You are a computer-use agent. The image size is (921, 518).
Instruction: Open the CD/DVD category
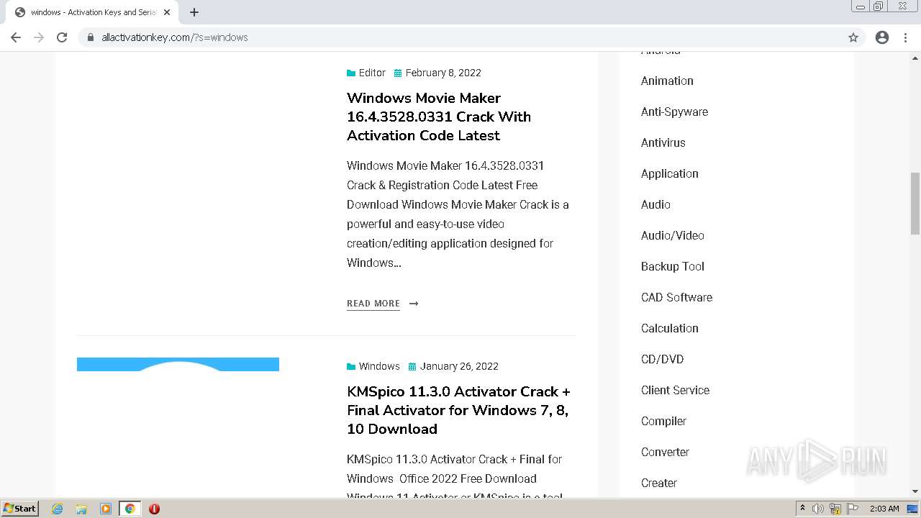pyautogui.click(x=662, y=359)
